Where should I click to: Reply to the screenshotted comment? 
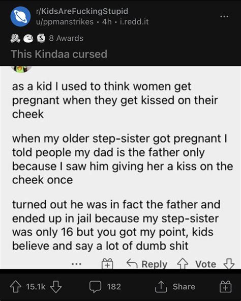147,264
